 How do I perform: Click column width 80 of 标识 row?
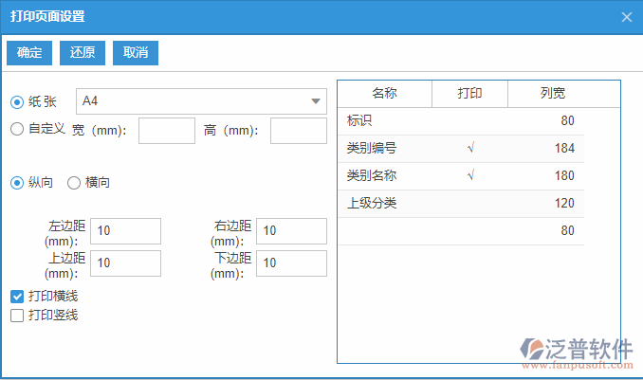(567, 121)
